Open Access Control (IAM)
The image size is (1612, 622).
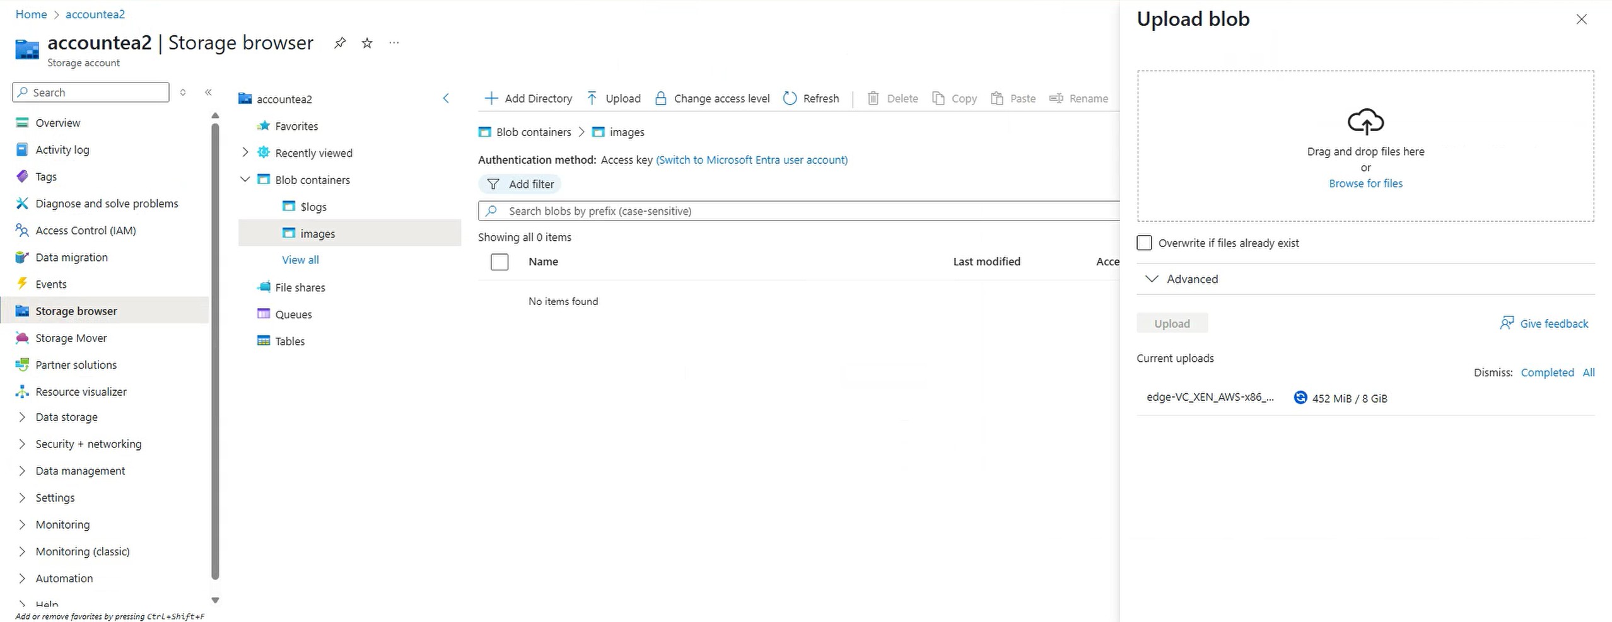pyautogui.click(x=86, y=231)
